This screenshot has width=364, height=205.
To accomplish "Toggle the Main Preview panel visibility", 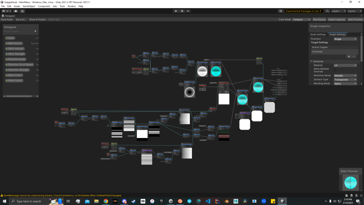I will pyautogui.click(x=355, y=20).
